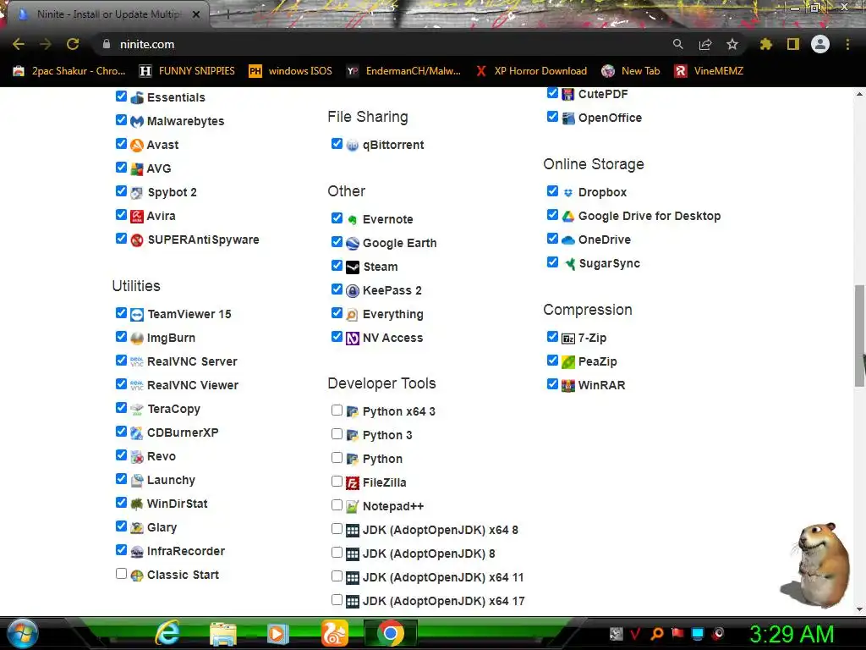The image size is (866, 650).
Task: Open Windows Explorer folder in taskbar
Action: [x=222, y=633]
